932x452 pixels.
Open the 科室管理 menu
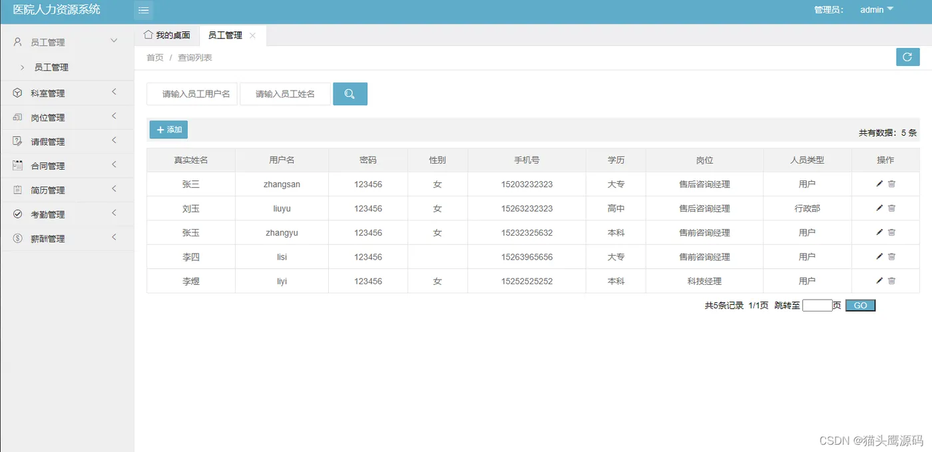point(67,93)
